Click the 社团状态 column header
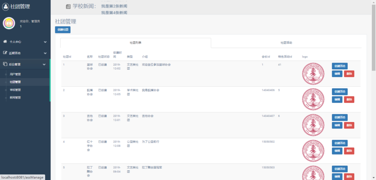Screen dimensions: 376x180 (104, 57)
